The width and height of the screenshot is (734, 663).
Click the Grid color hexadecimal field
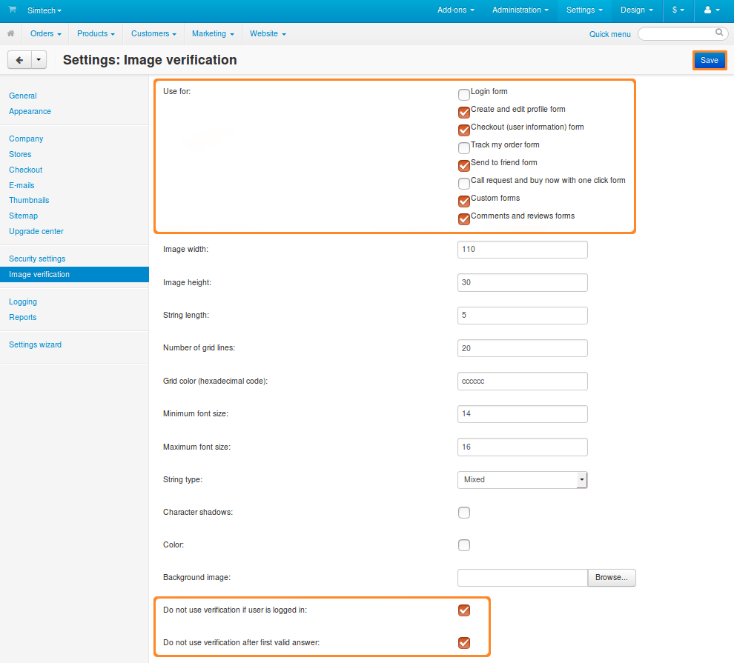tap(523, 381)
